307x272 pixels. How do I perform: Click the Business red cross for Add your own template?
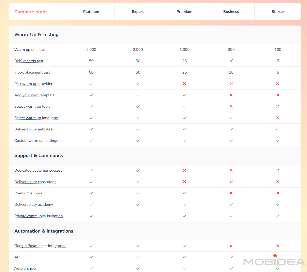click(x=231, y=95)
